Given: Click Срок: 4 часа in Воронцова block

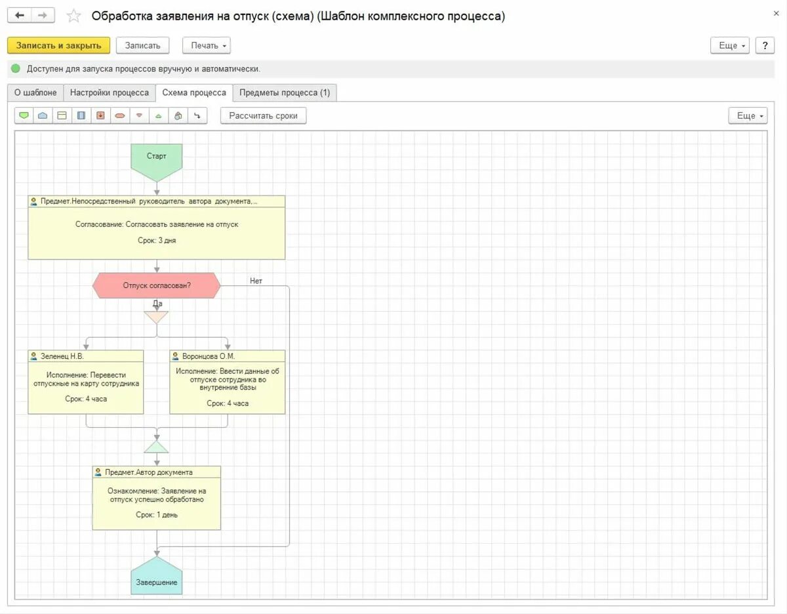Looking at the screenshot, I should tap(228, 403).
